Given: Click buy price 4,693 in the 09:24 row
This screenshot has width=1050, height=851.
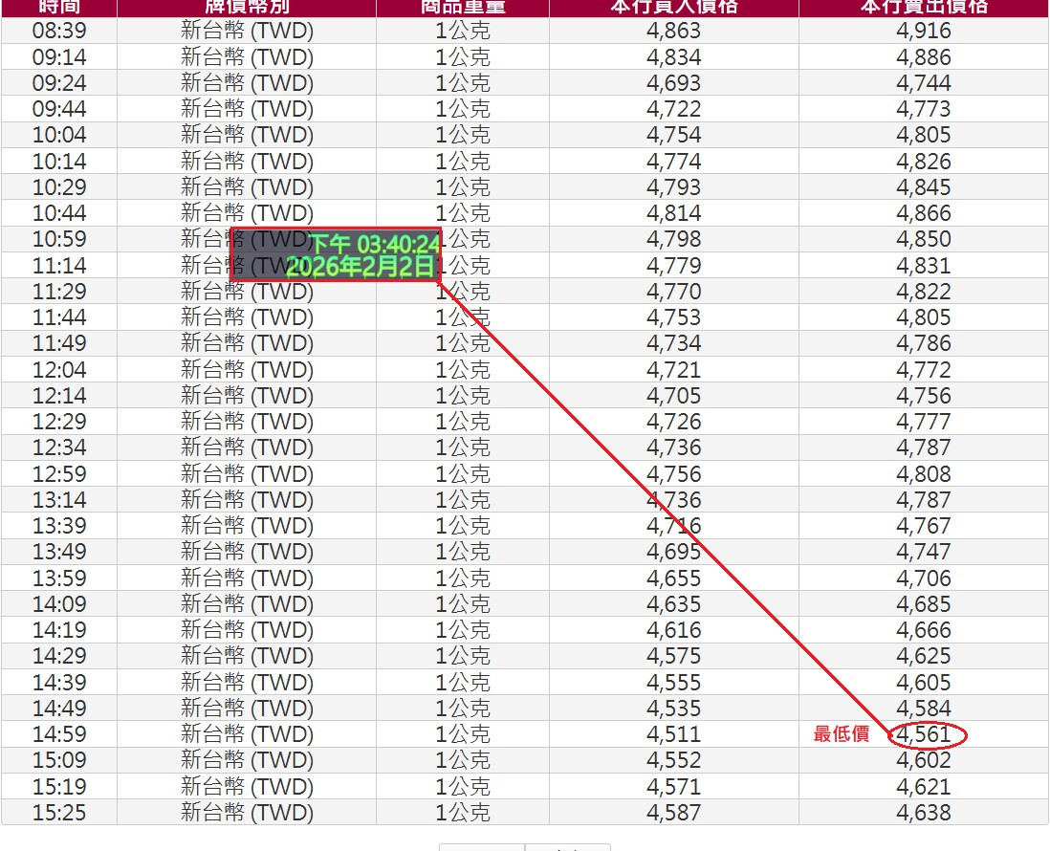Looking at the screenshot, I should (673, 83).
